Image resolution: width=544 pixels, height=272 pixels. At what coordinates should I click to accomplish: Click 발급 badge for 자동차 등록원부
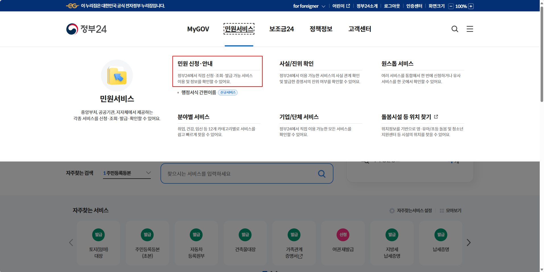(x=196, y=235)
